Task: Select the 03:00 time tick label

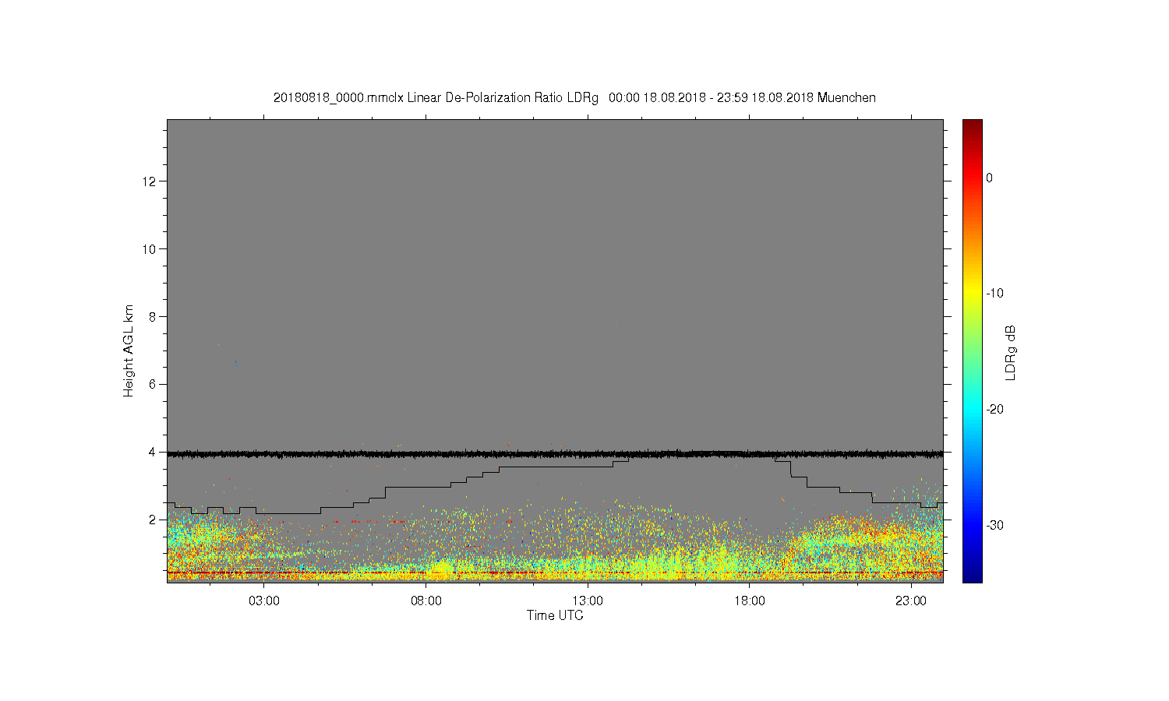Action: click(x=264, y=601)
